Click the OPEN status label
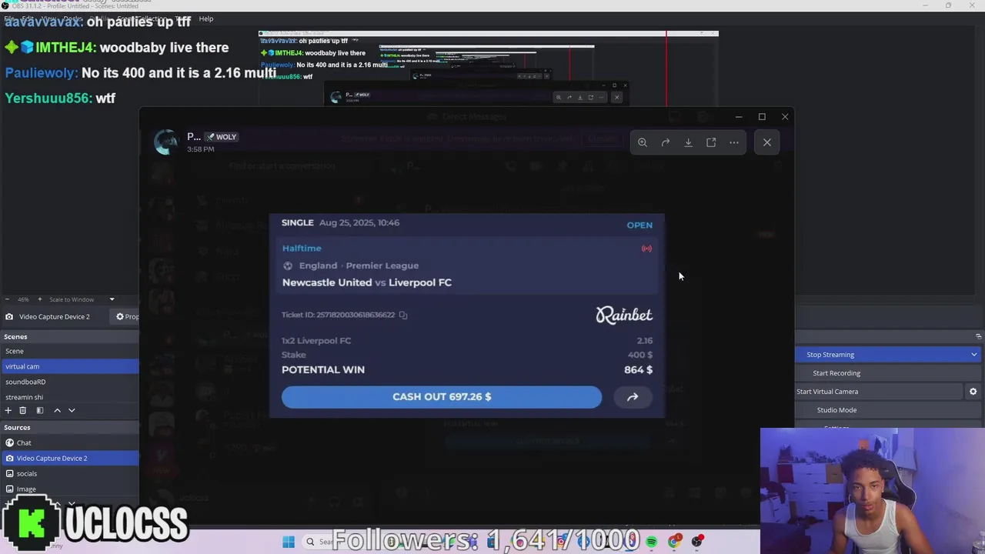Screen dimensions: 985x554 point(639,225)
